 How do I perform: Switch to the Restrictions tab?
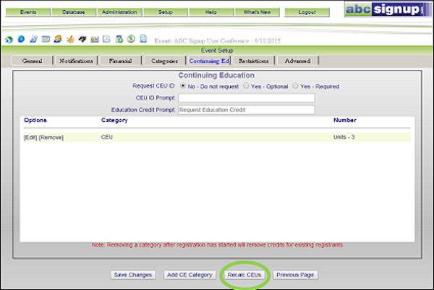[252, 61]
